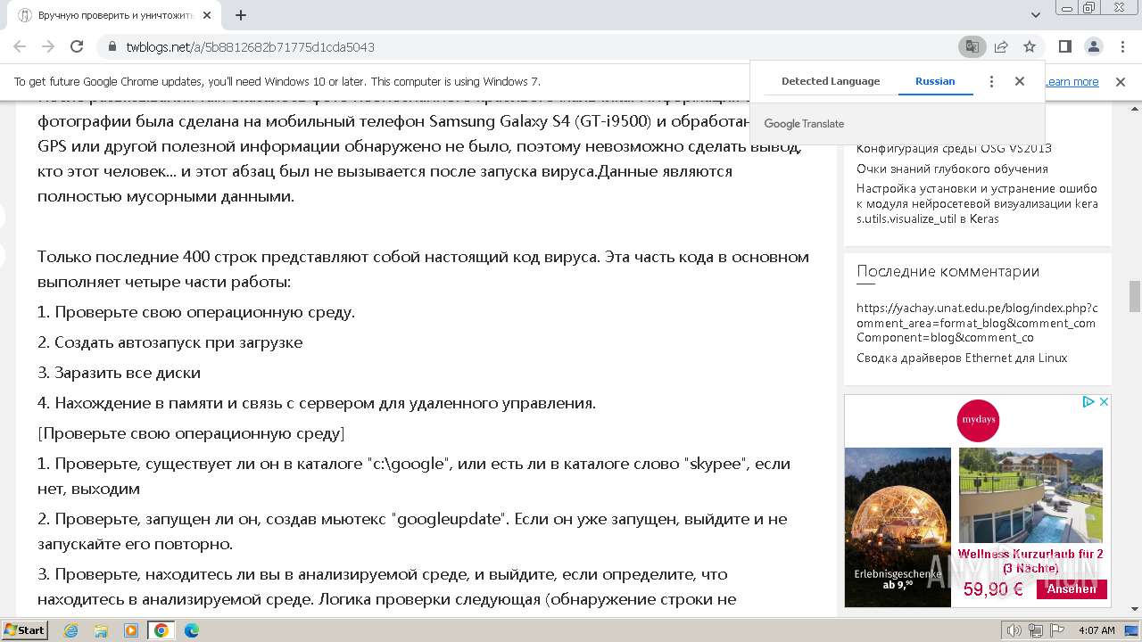Click the site info lock icon
The image size is (1142, 642).
tap(112, 46)
